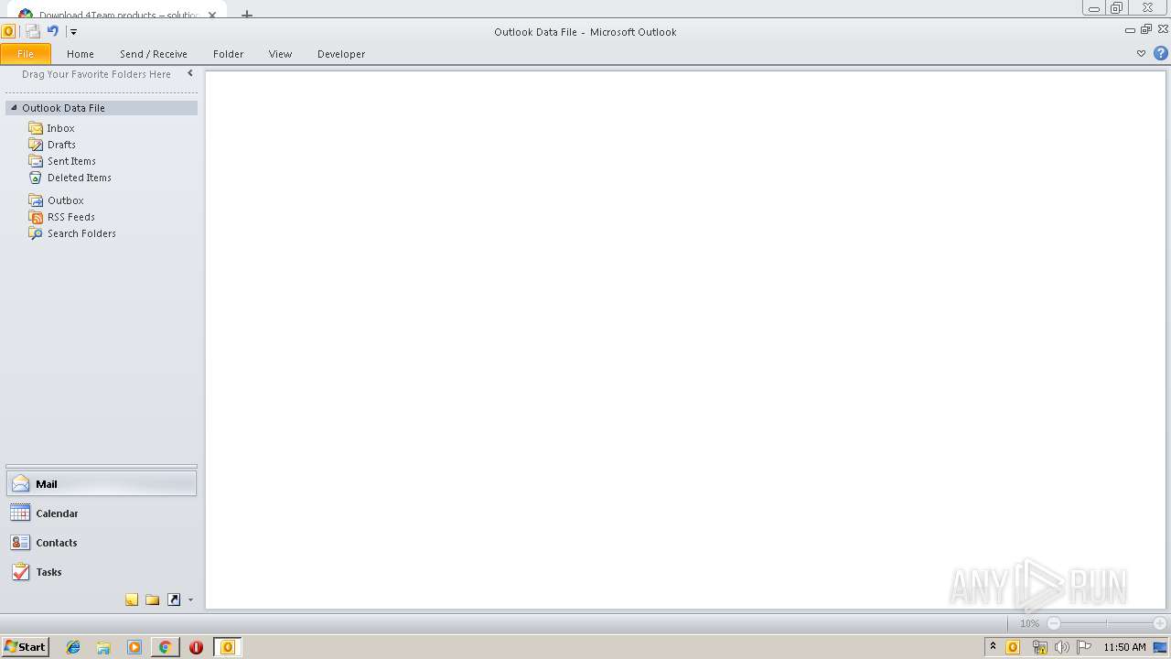1171x659 pixels.
Task: Open Configure Buttons dropdown arrow
Action: [190, 600]
